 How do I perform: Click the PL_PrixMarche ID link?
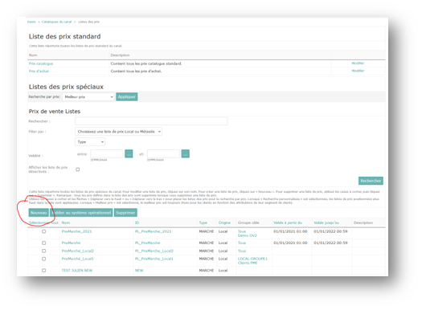click(x=147, y=243)
